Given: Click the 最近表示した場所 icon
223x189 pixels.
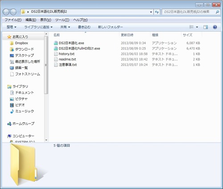Looking at the screenshot, I should pos(12,62).
